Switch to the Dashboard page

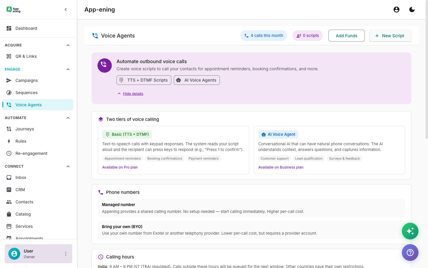click(x=26, y=28)
